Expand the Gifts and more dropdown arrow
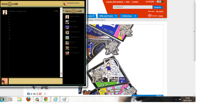This screenshot has height=111, width=198. click(116, 16)
